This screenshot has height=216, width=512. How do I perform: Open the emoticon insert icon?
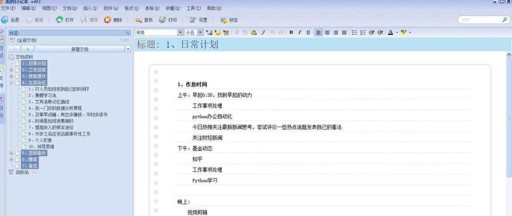point(218,32)
